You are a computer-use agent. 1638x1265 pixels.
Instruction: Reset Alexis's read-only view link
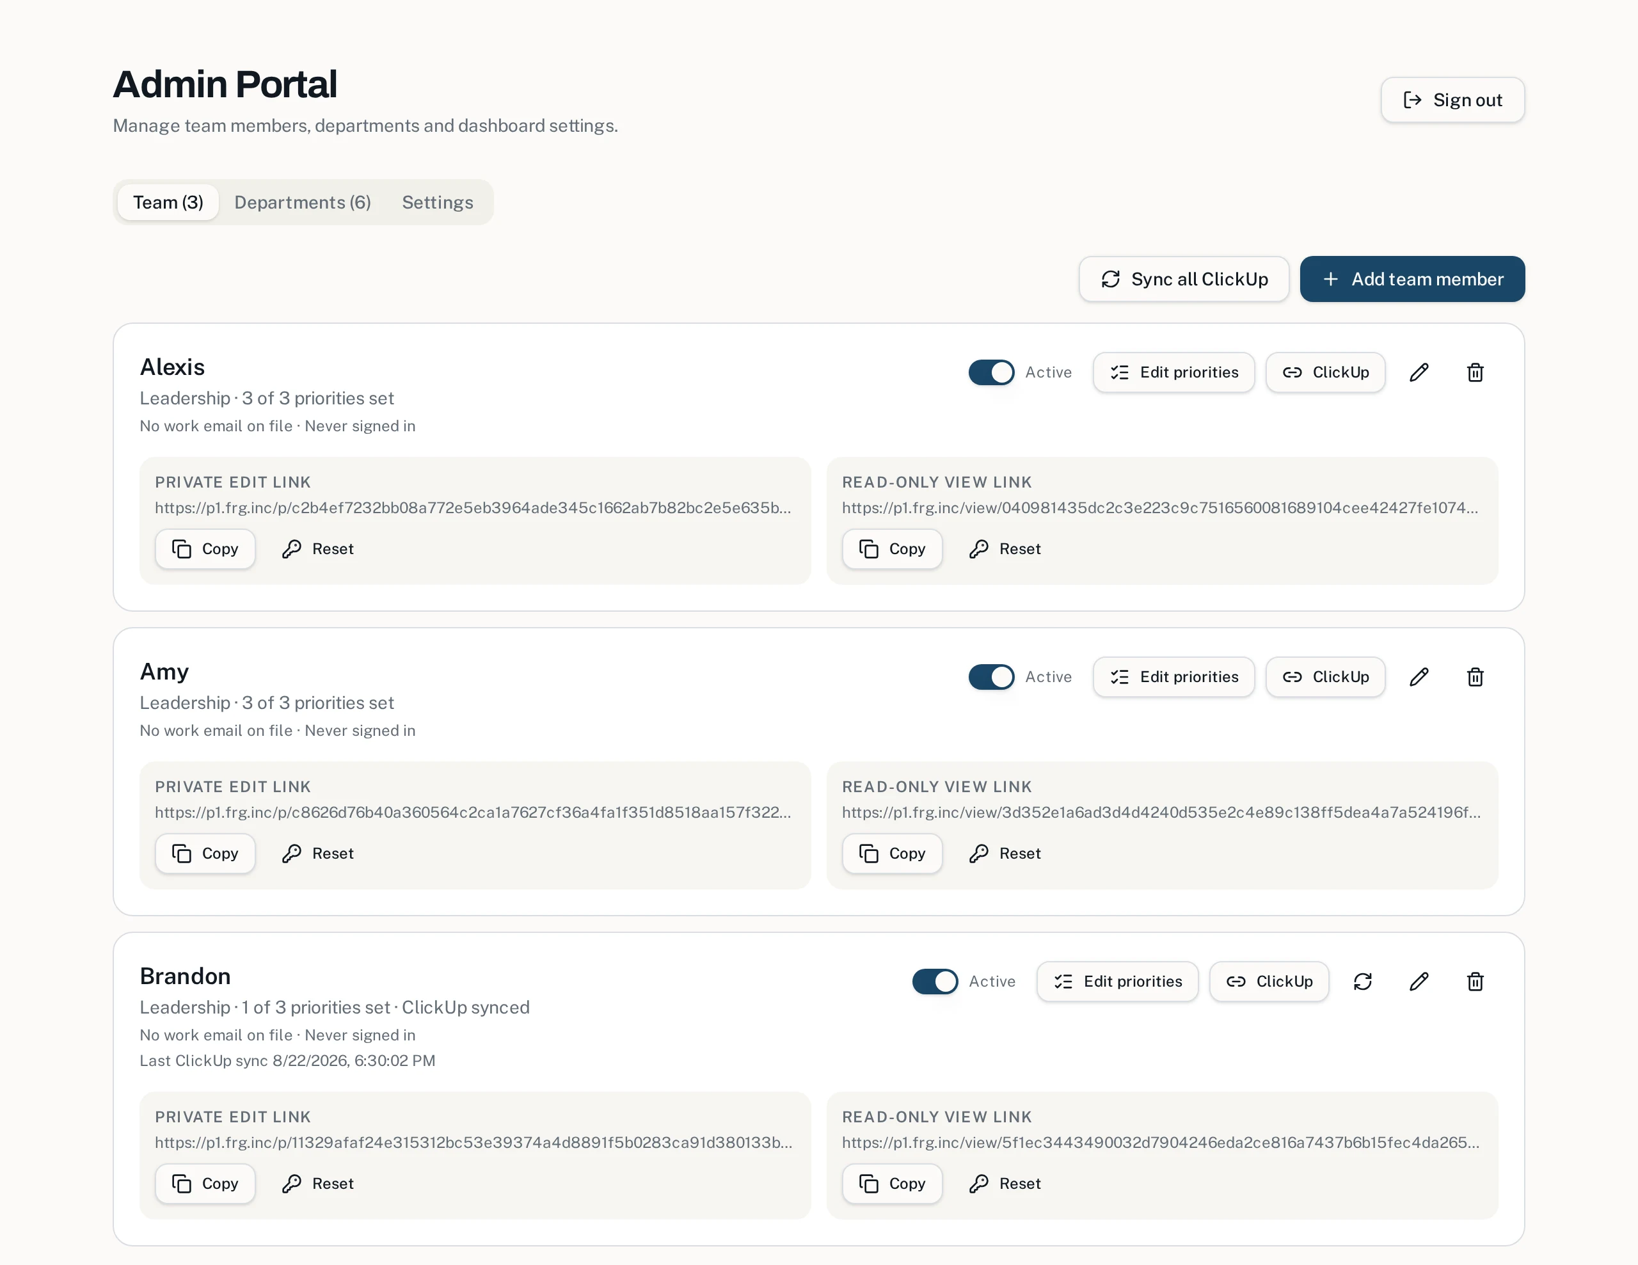(x=1005, y=549)
